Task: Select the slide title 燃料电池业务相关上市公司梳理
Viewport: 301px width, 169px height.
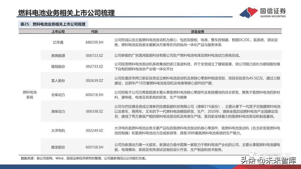Action: click(66, 13)
